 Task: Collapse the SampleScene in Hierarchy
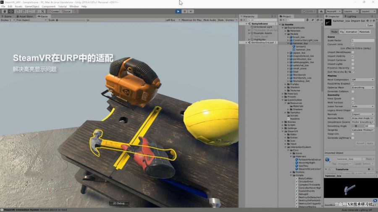[x=247, y=24]
